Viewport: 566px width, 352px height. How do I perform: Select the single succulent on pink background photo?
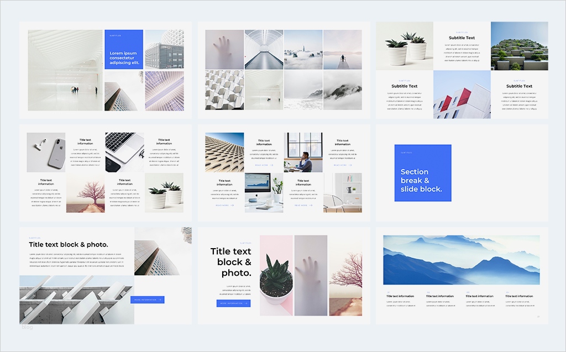pos(276,275)
